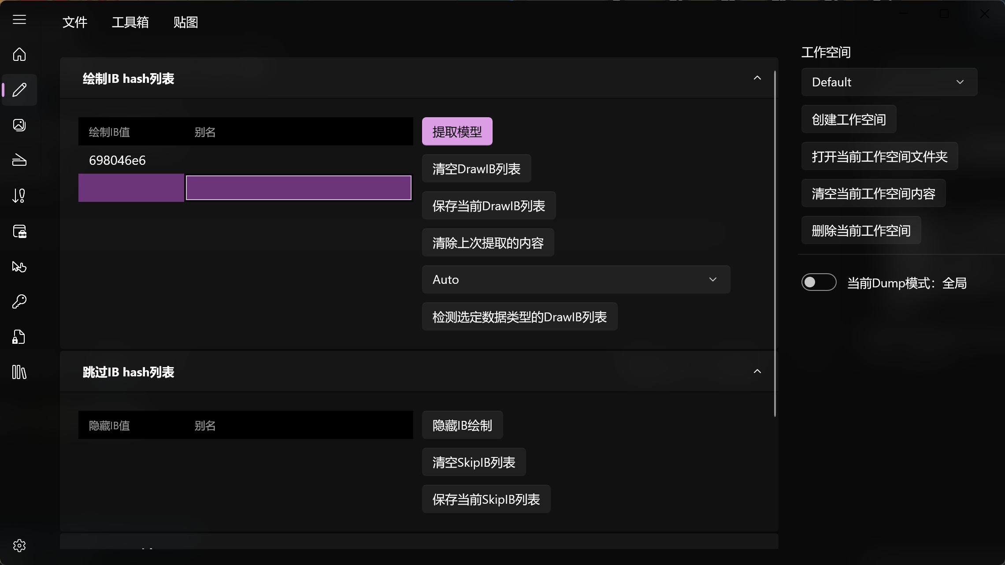Open the Default workspace dropdown
1005x565 pixels.
pos(889,82)
